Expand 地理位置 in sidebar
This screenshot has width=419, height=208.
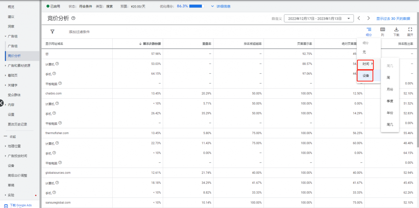(5, 146)
